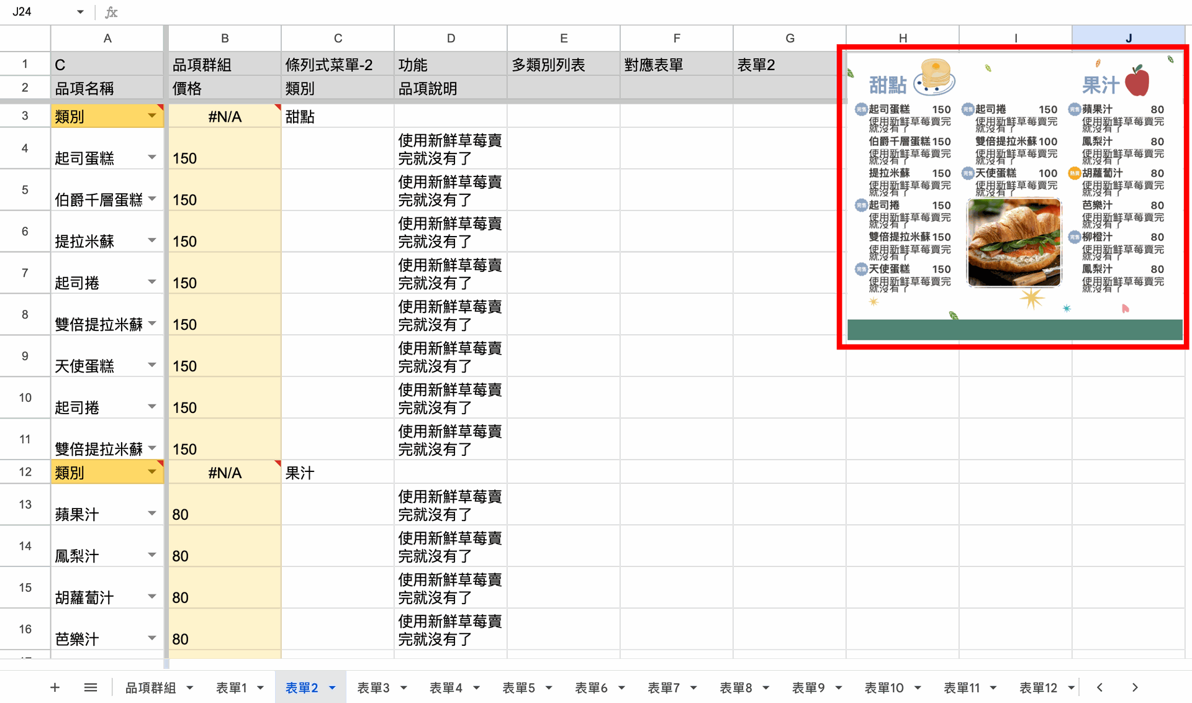Screen dimensions: 1192x703
Task: Switch to the 表單12 sheet tab
Action: click(x=1038, y=687)
